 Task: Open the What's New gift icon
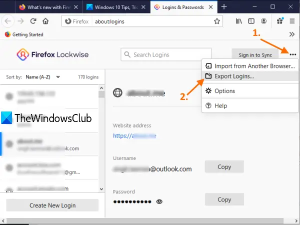[280, 21]
